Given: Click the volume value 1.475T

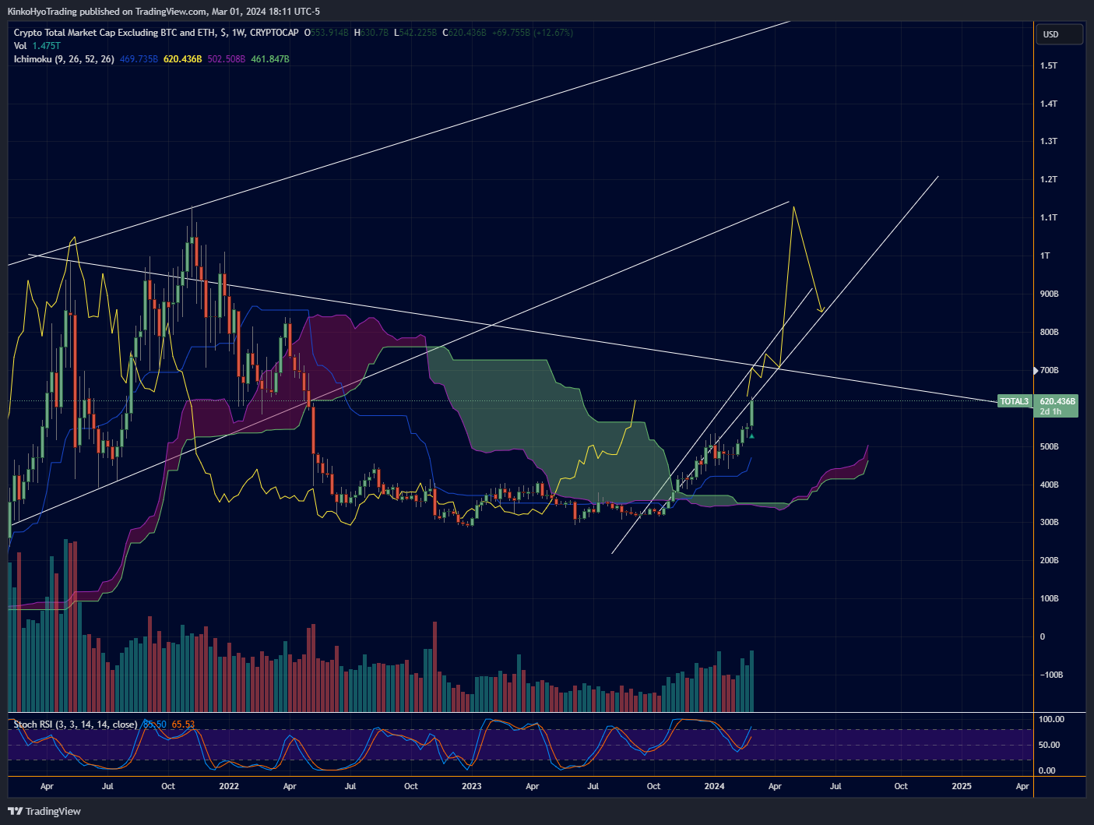Looking at the screenshot, I should pyautogui.click(x=47, y=46).
